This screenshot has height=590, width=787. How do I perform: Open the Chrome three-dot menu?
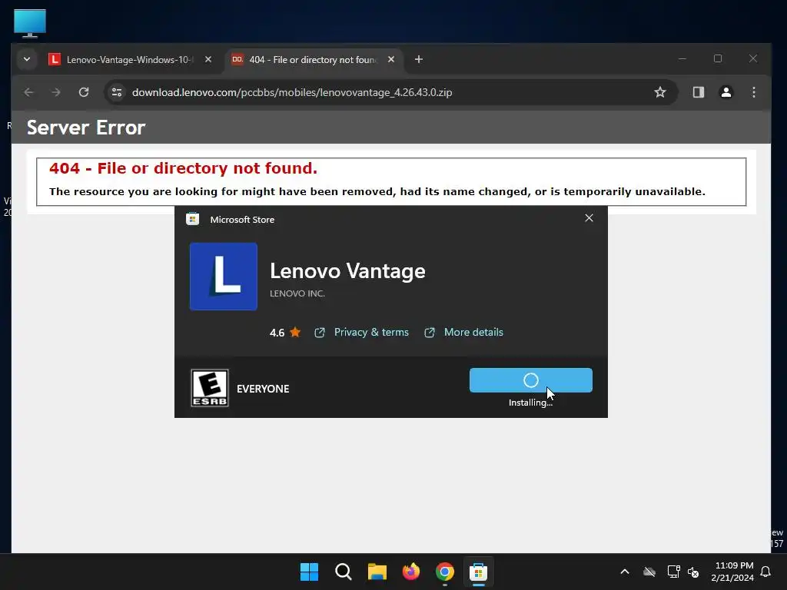pos(753,92)
